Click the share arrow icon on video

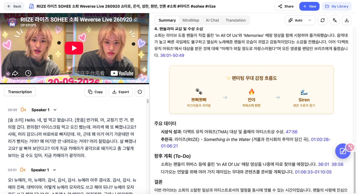(15, 73)
